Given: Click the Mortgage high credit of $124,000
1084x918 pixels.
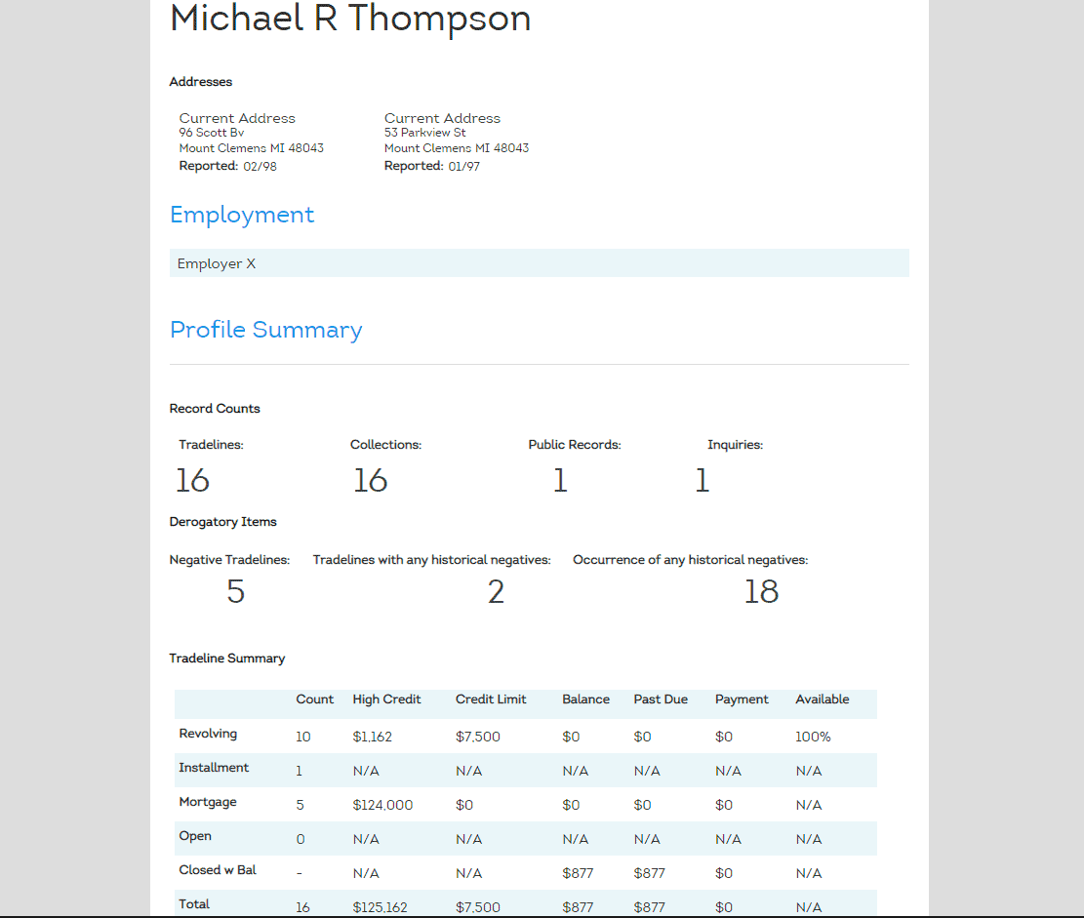Looking at the screenshot, I should (381, 805).
